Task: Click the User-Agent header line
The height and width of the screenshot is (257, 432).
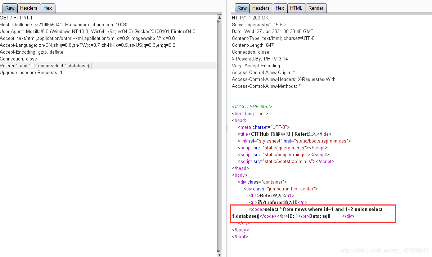Action: tap(98, 31)
